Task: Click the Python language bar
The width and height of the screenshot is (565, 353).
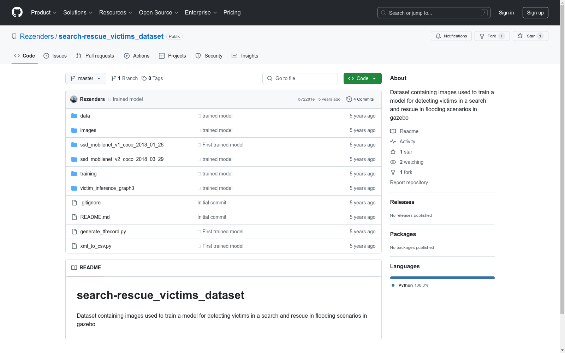Action: [x=442, y=278]
